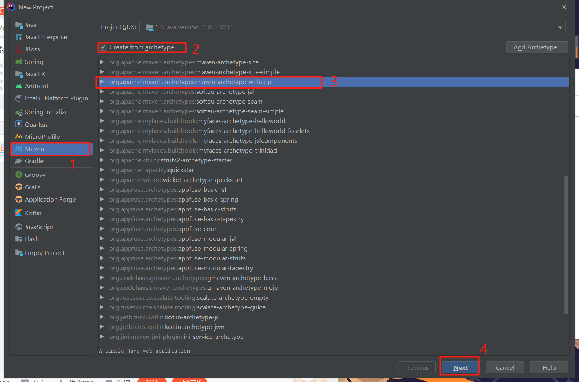
Task: Click the JavaScript globe icon
Action: click(x=18, y=227)
